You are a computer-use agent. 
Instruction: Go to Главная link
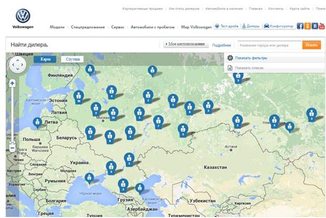coord(256,9)
